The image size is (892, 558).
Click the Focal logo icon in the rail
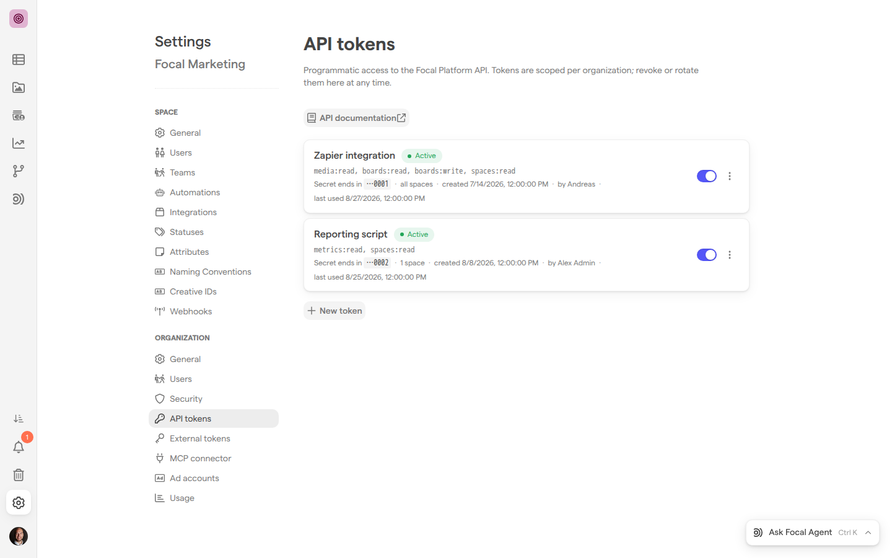[19, 19]
